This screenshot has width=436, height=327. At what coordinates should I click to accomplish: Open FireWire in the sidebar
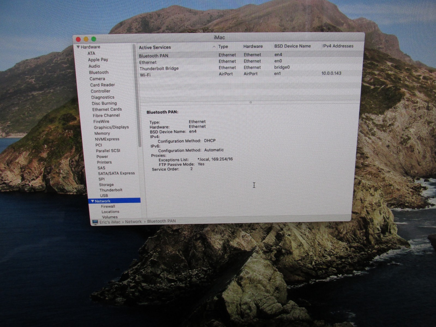[101, 121]
